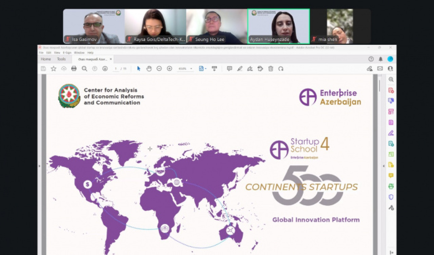Share a link using the link icon
Viewport: 434px width, 255px height.
coord(370,68)
